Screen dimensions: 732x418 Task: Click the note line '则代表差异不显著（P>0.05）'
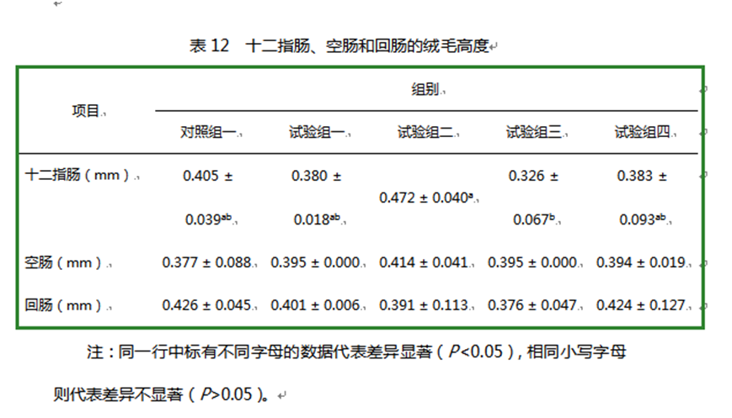tap(161, 394)
